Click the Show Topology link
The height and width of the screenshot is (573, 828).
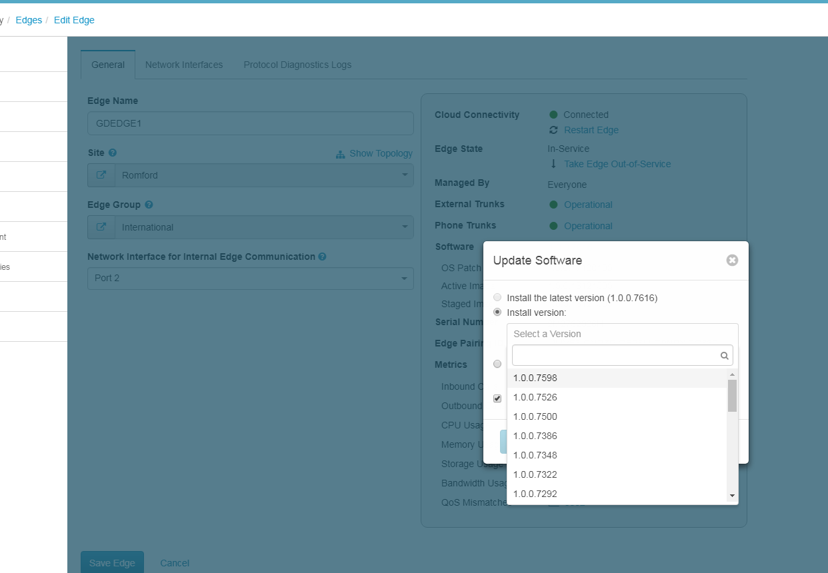pos(381,153)
